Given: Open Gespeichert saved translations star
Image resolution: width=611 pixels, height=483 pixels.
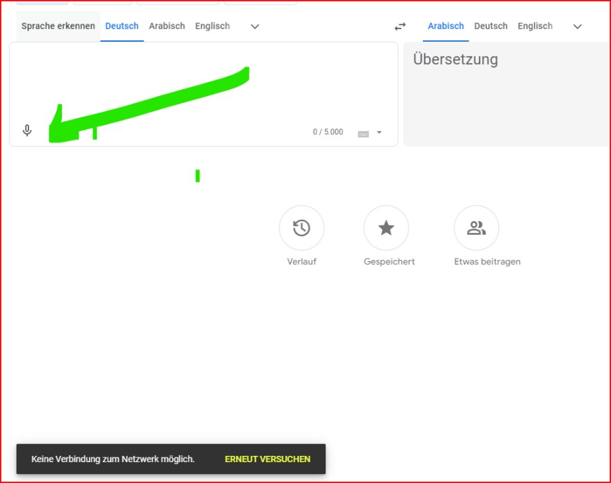Looking at the screenshot, I should 386,228.
